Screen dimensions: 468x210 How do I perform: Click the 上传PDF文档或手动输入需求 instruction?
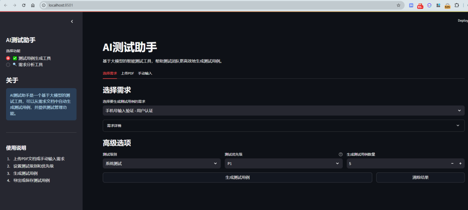[x=39, y=159]
